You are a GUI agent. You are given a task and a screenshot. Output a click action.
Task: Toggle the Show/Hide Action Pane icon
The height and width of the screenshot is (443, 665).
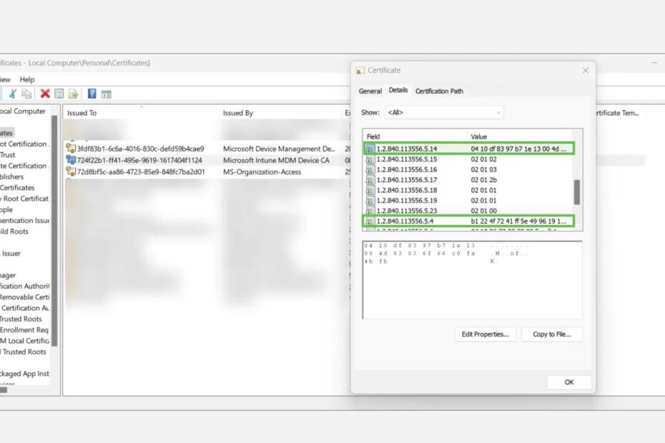pos(106,94)
